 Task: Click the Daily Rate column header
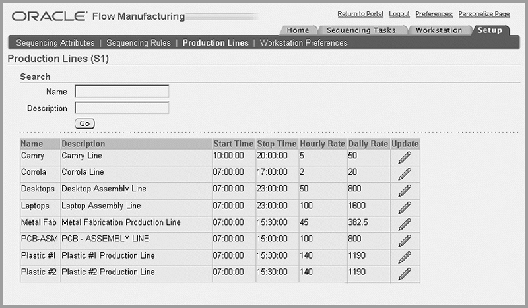coord(368,144)
